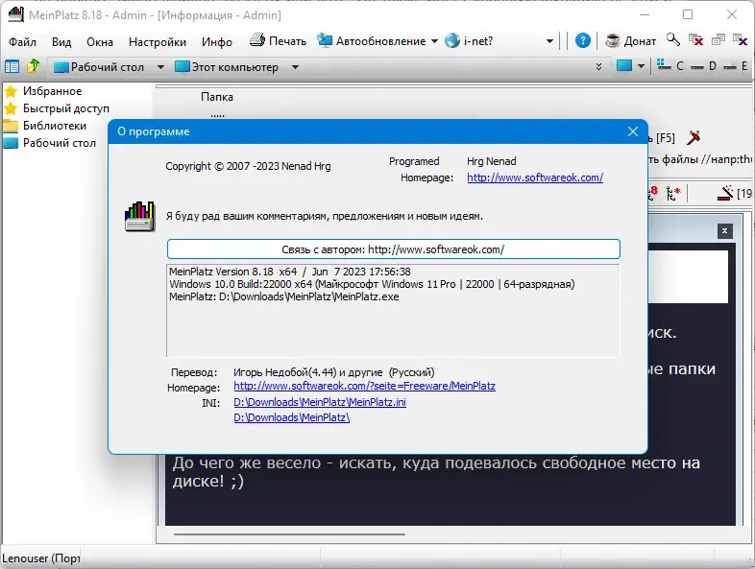Viewport: 755px width, 569px height.
Task: Open the Настройки menu
Action: click(158, 42)
